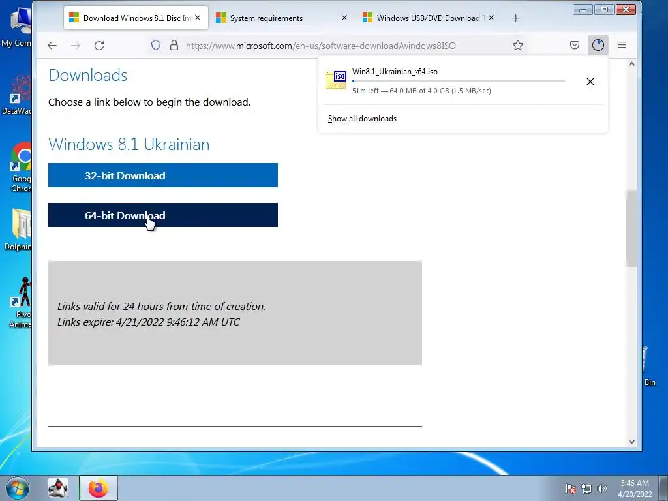668x501 pixels.
Task: Select the Pivot Animator desktop shortcut
Action: (x=20, y=303)
